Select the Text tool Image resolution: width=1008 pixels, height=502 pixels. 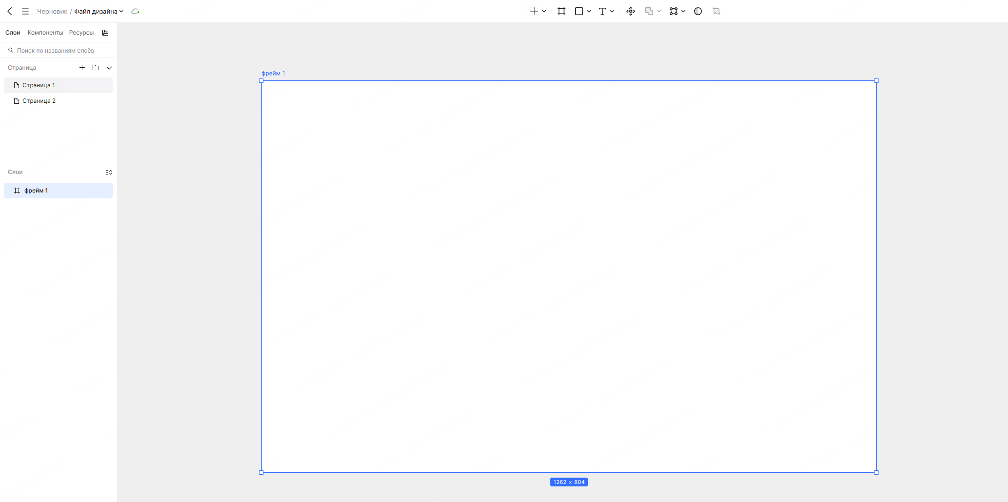(x=602, y=11)
